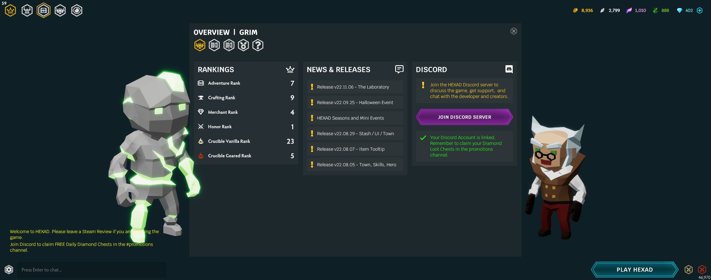Screen dimensions: 711x280
Task: Open the winged emblem icon in top bar
Action: pos(60,11)
